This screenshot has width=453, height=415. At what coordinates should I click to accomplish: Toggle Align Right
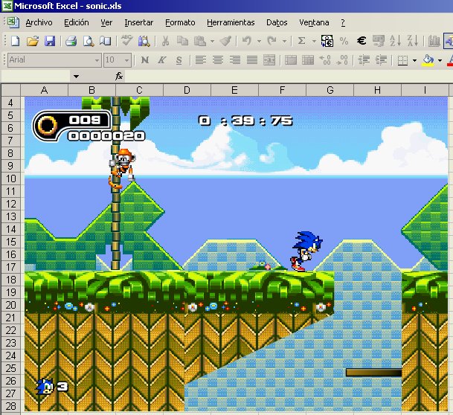click(x=235, y=60)
